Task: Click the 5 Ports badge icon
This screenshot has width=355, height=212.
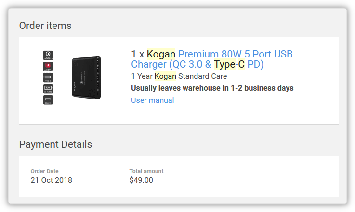Action: (x=48, y=100)
